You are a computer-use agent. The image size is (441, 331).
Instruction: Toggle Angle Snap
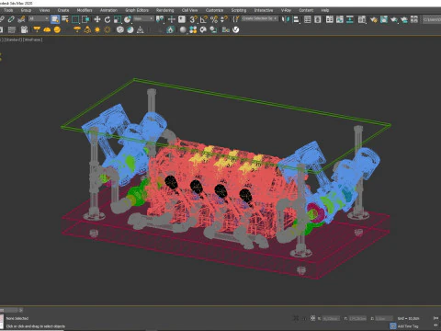click(x=204, y=19)
